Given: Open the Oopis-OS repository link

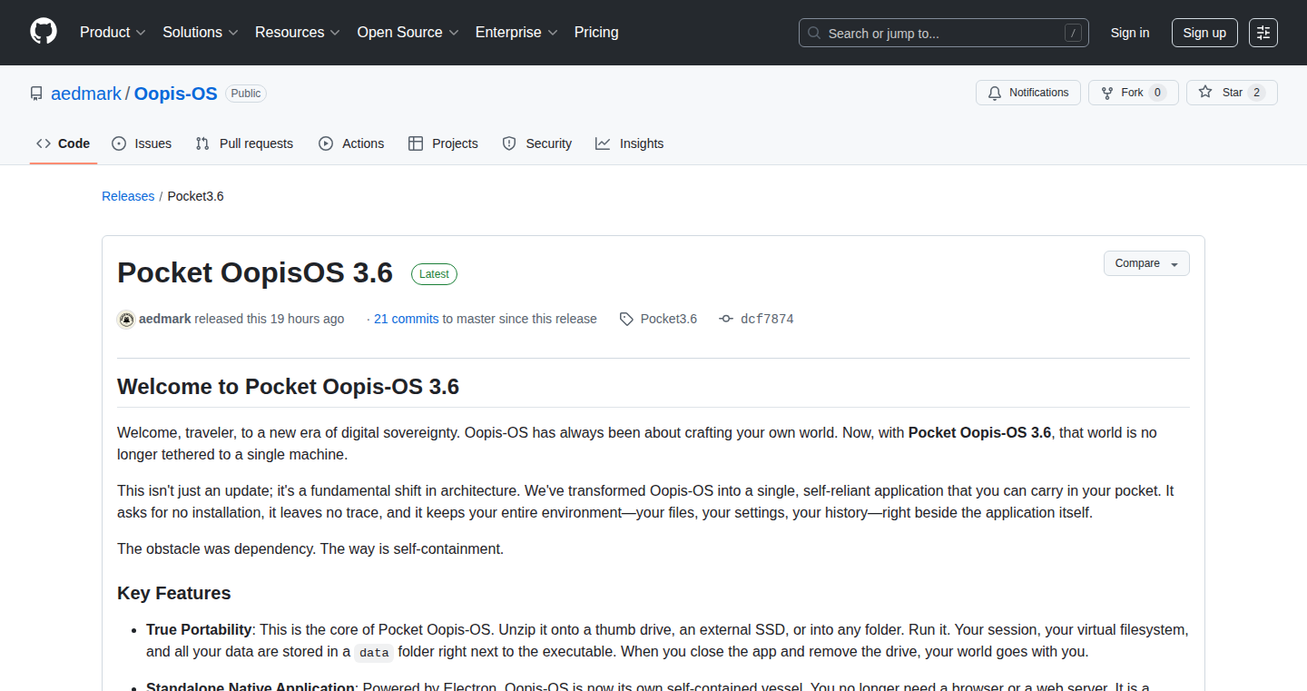Looking at the screenshot, I should tap(176, 94).
